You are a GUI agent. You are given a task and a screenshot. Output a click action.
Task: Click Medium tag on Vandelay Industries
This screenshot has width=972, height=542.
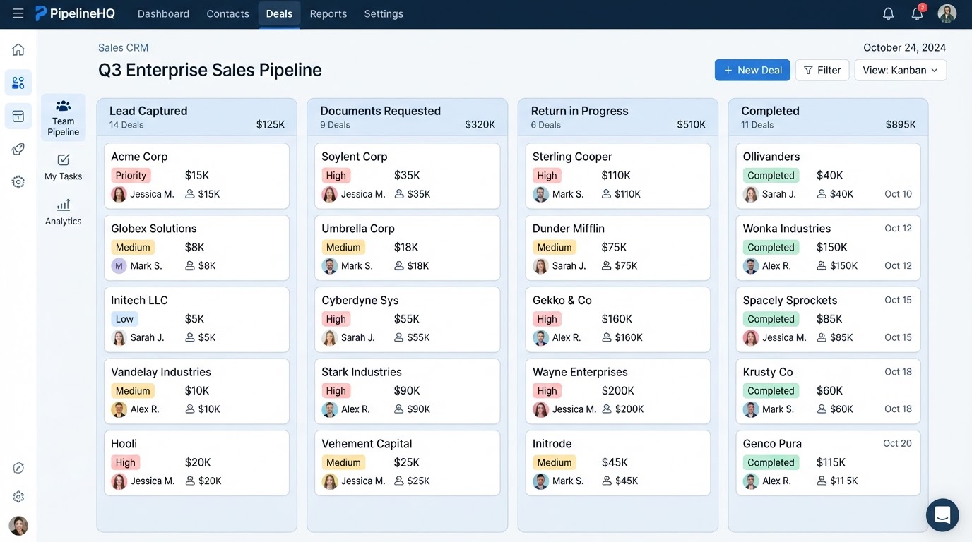point(133,391)
